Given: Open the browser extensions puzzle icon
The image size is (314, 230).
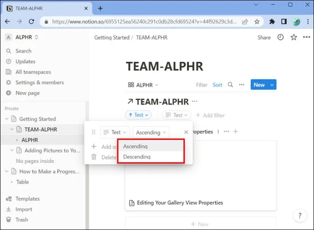Looking at the screenshot, I should pos(272,21).
